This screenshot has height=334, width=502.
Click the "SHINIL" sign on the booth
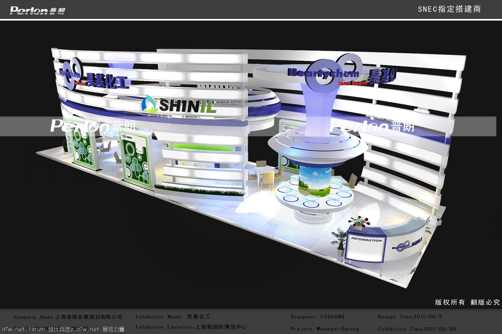[179, 105]
